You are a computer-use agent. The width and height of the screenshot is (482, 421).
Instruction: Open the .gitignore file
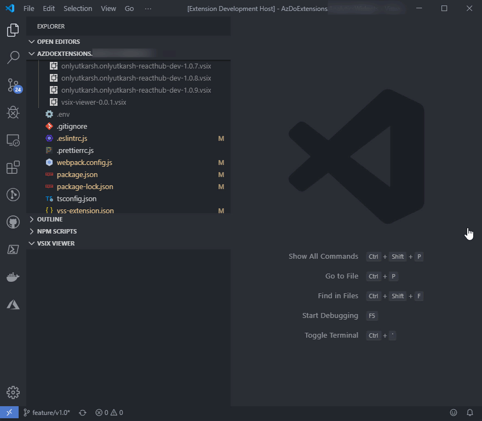(129, 126)
